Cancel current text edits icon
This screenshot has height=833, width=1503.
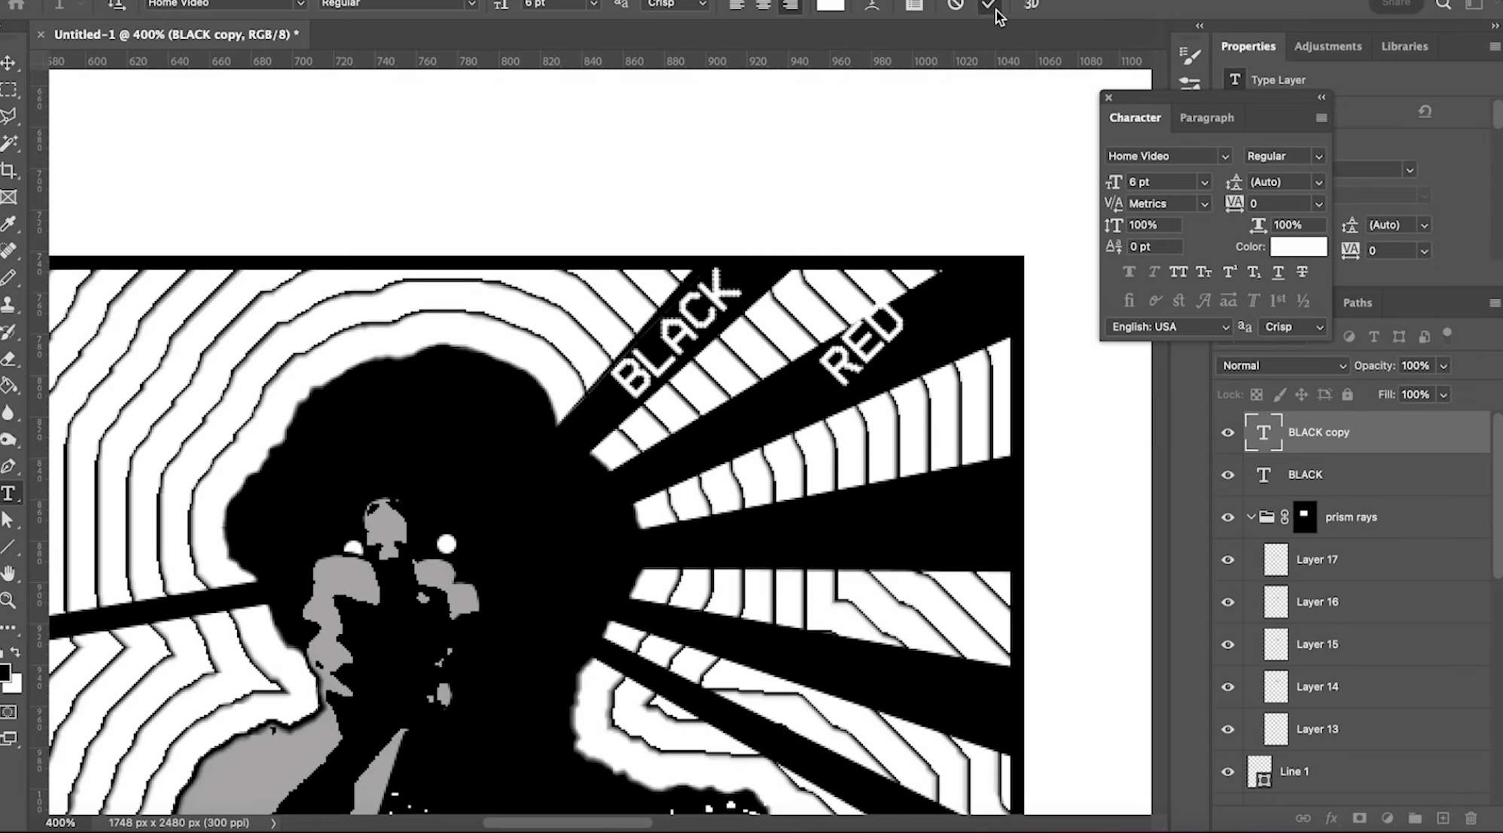click(956, 5)
